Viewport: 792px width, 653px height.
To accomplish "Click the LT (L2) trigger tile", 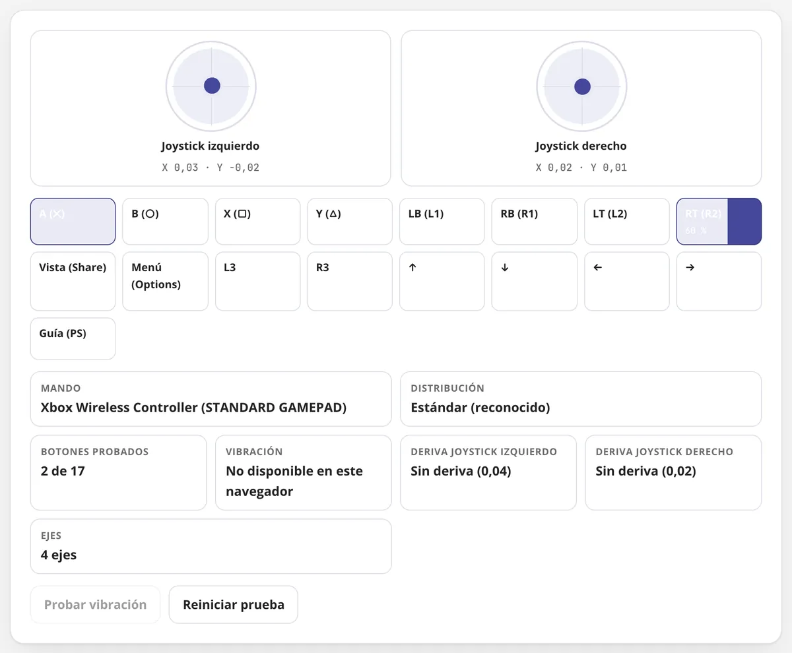I will coord(627,222).
